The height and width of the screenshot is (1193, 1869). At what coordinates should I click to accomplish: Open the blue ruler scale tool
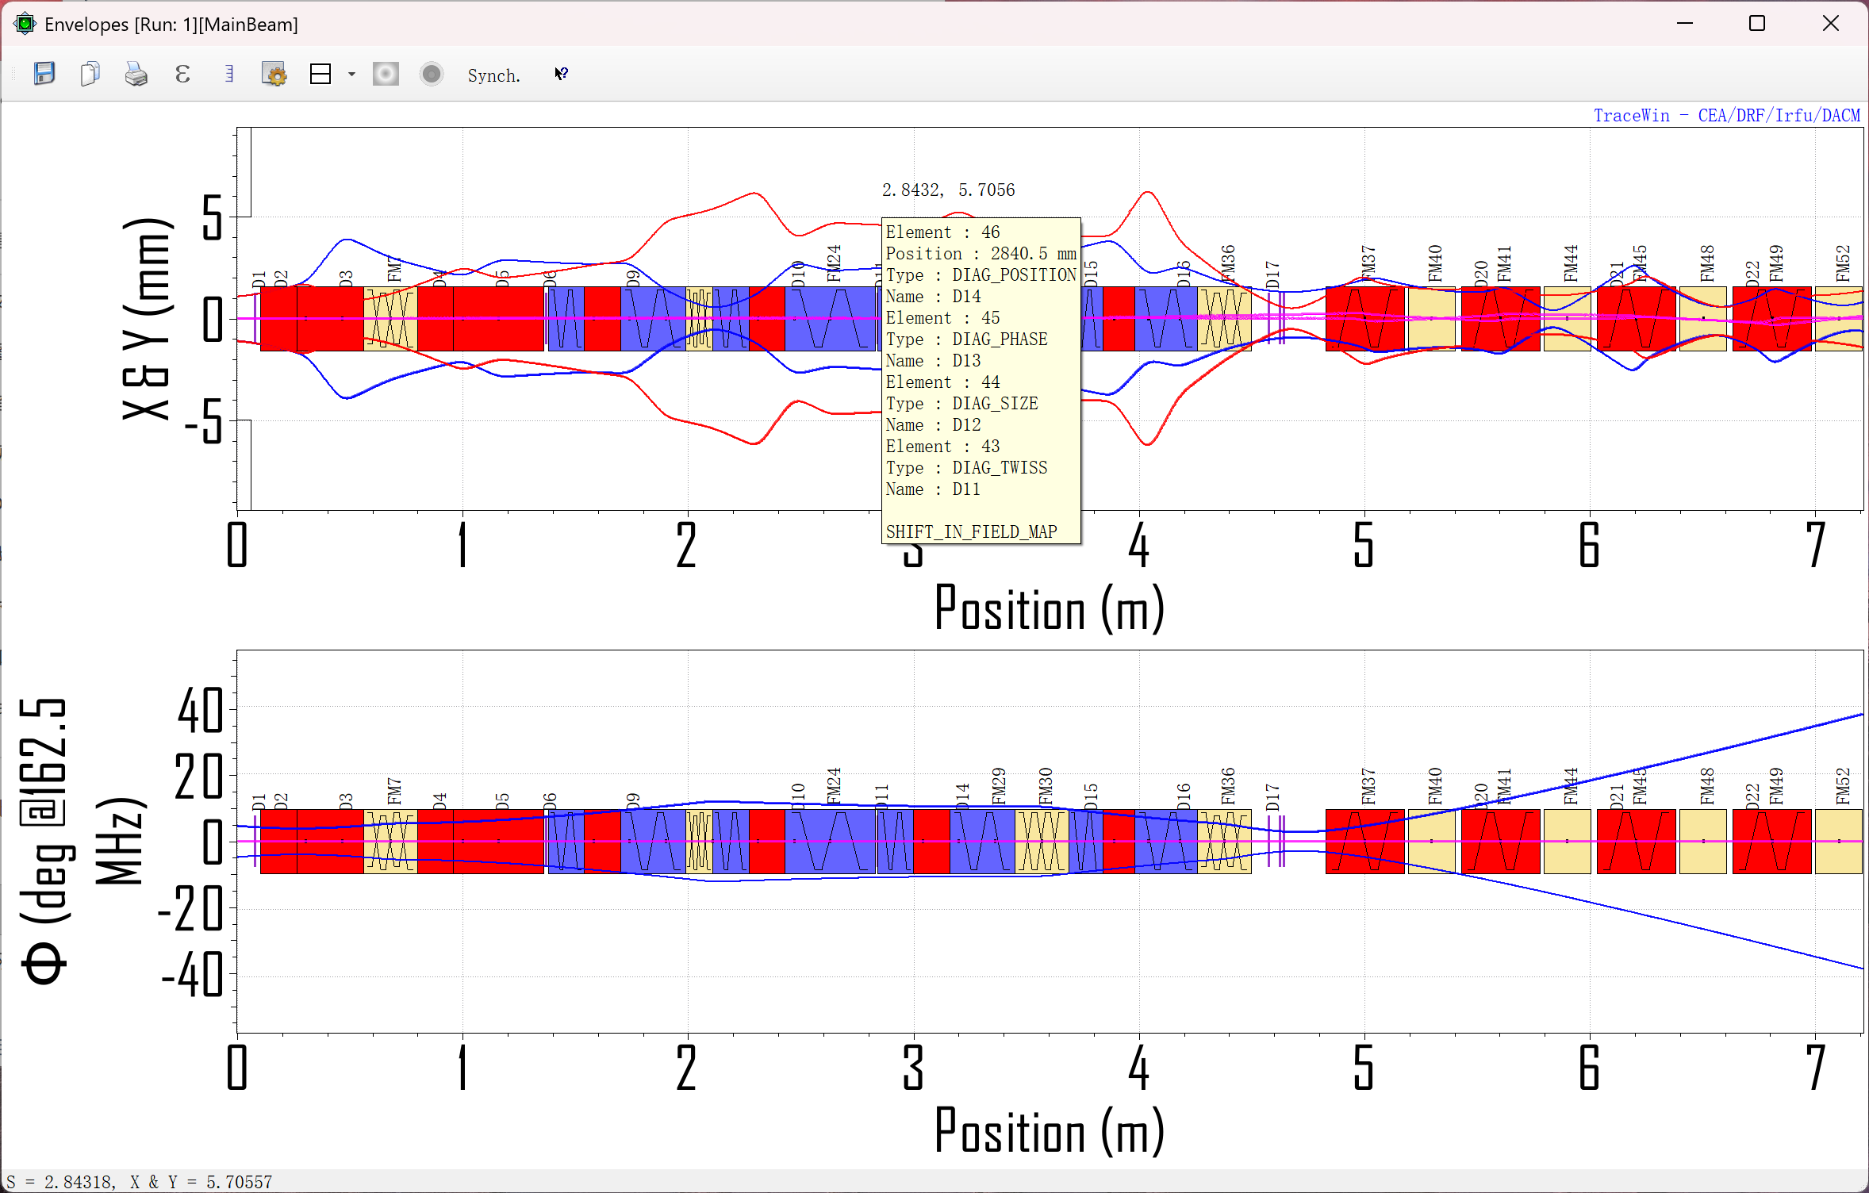coord(229,75)
